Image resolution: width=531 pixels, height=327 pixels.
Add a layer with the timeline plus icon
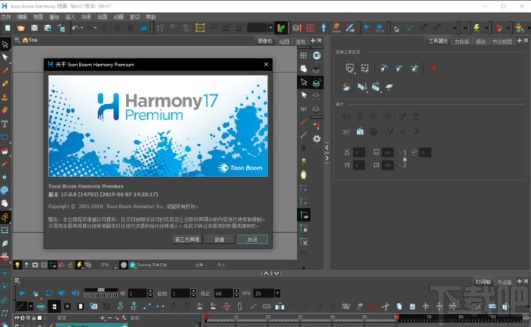pyautogui.click(x=103, y=318)
